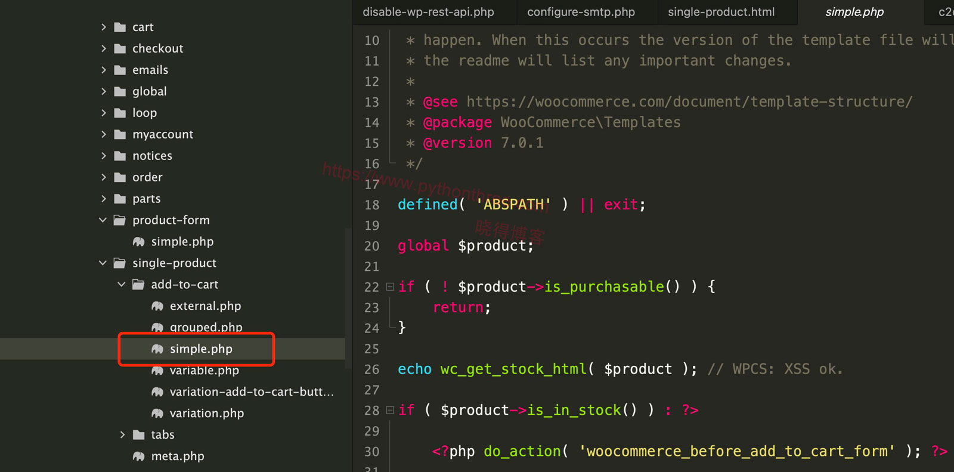Collapse the add-to-cart folder chevron
Image resolution: width=954 pixels, height=472 pixels.
[x=122, y=285]
